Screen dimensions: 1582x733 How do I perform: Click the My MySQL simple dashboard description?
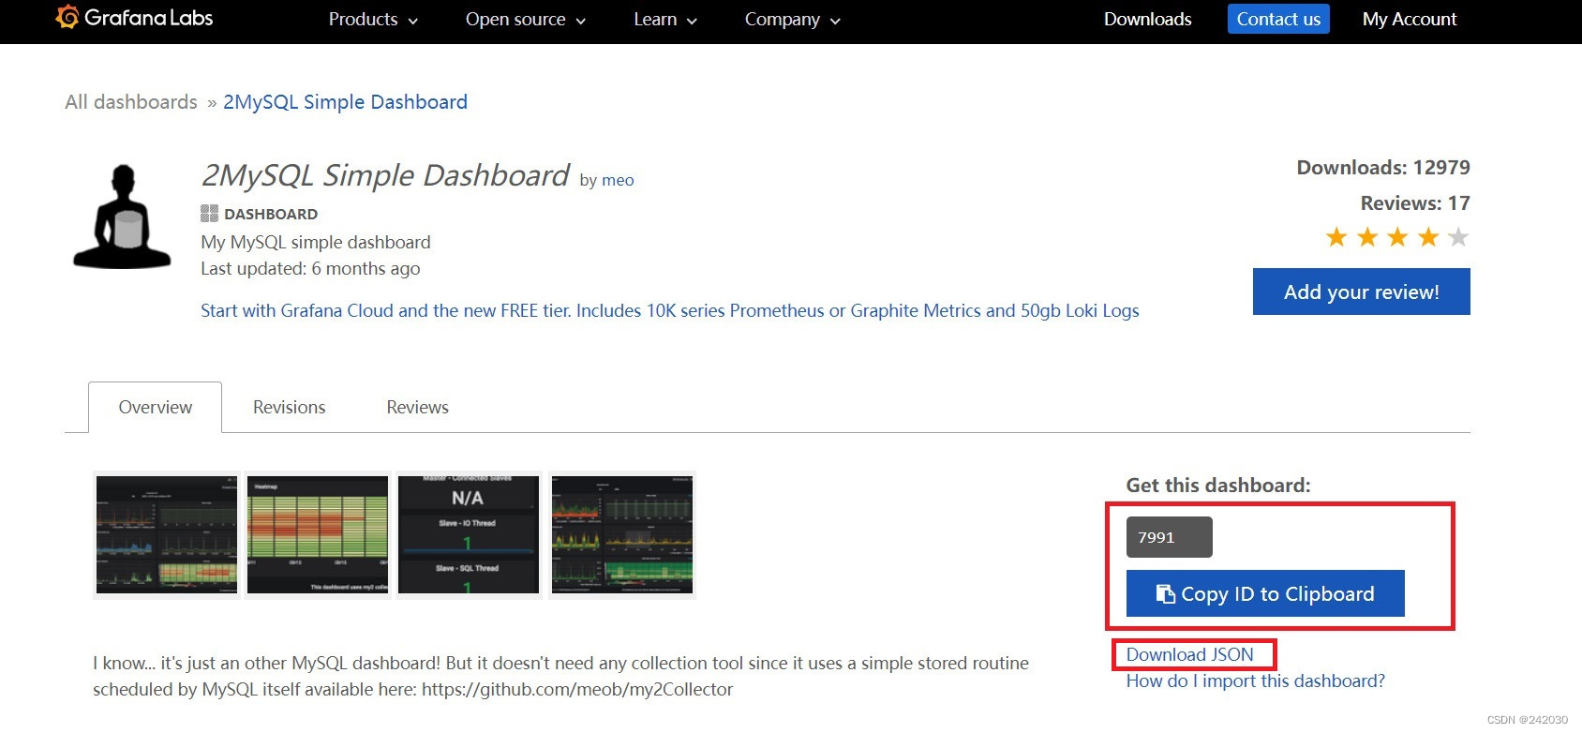(316, 242)
